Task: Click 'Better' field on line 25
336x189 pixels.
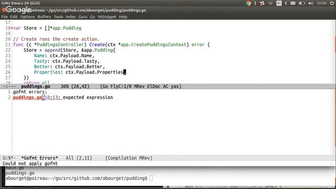Action: click(42, 67)
